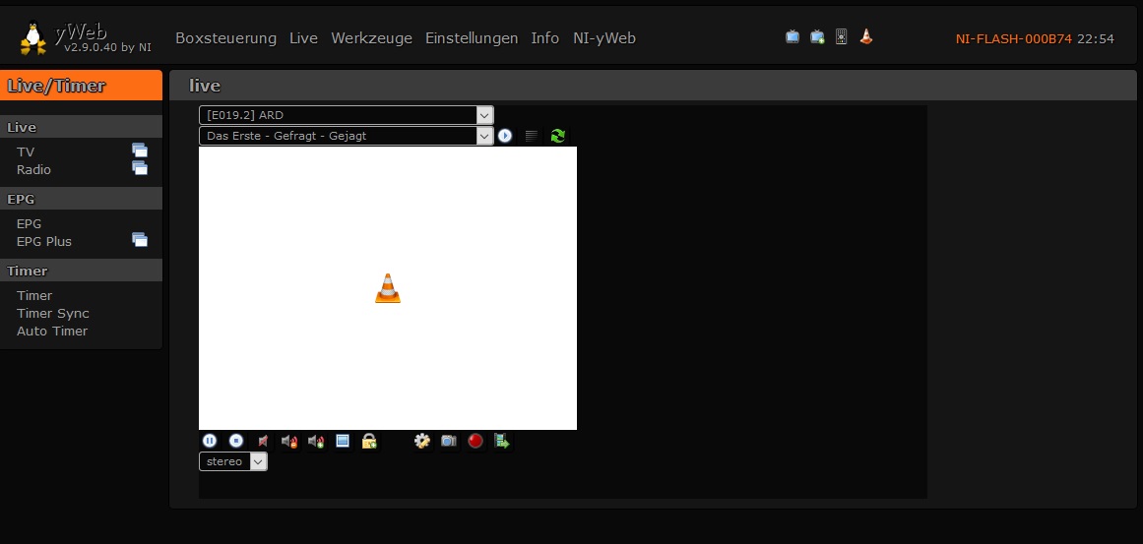Viewport: 1143px width, 544px height.
Task: Click the yellow padlock icon
Action: point(369,441)
